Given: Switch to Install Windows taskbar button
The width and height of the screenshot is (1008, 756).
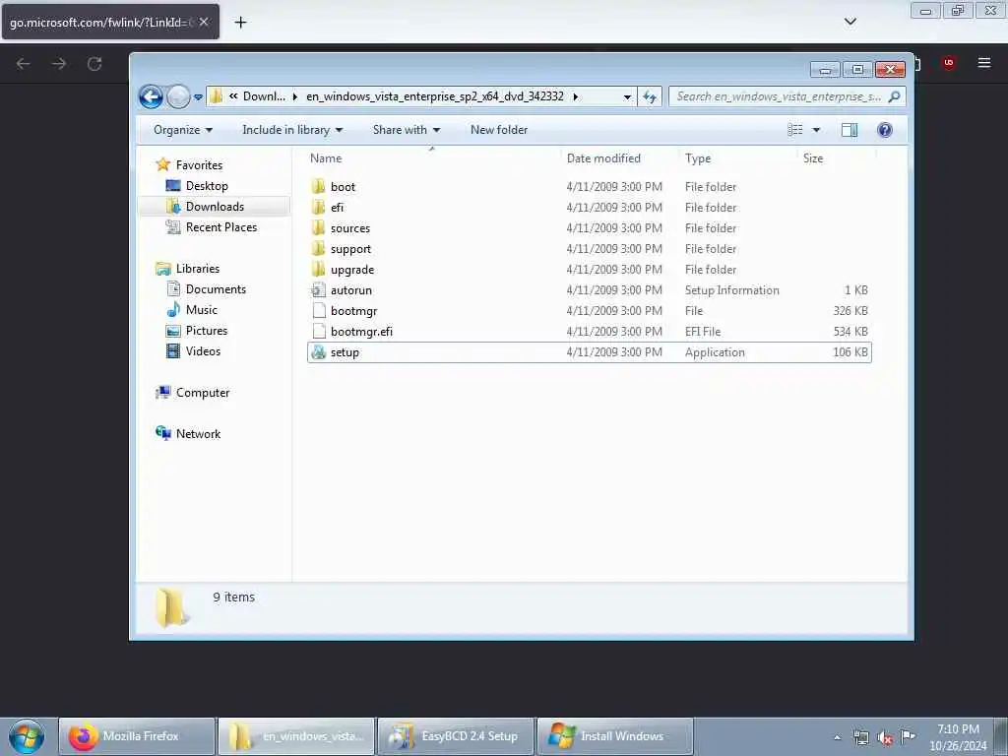Looking at the screenshot, I should coord(615,736).
